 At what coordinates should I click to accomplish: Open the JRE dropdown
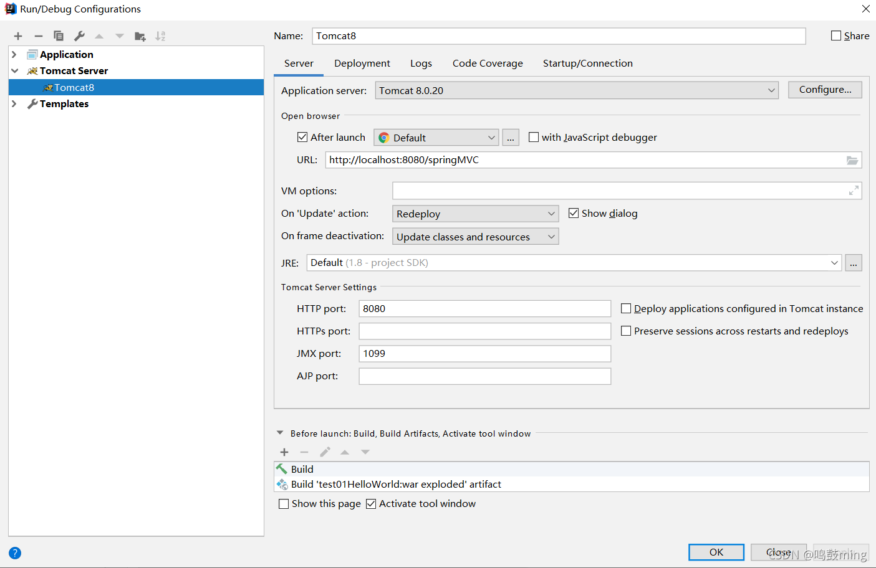click(574, 263)
